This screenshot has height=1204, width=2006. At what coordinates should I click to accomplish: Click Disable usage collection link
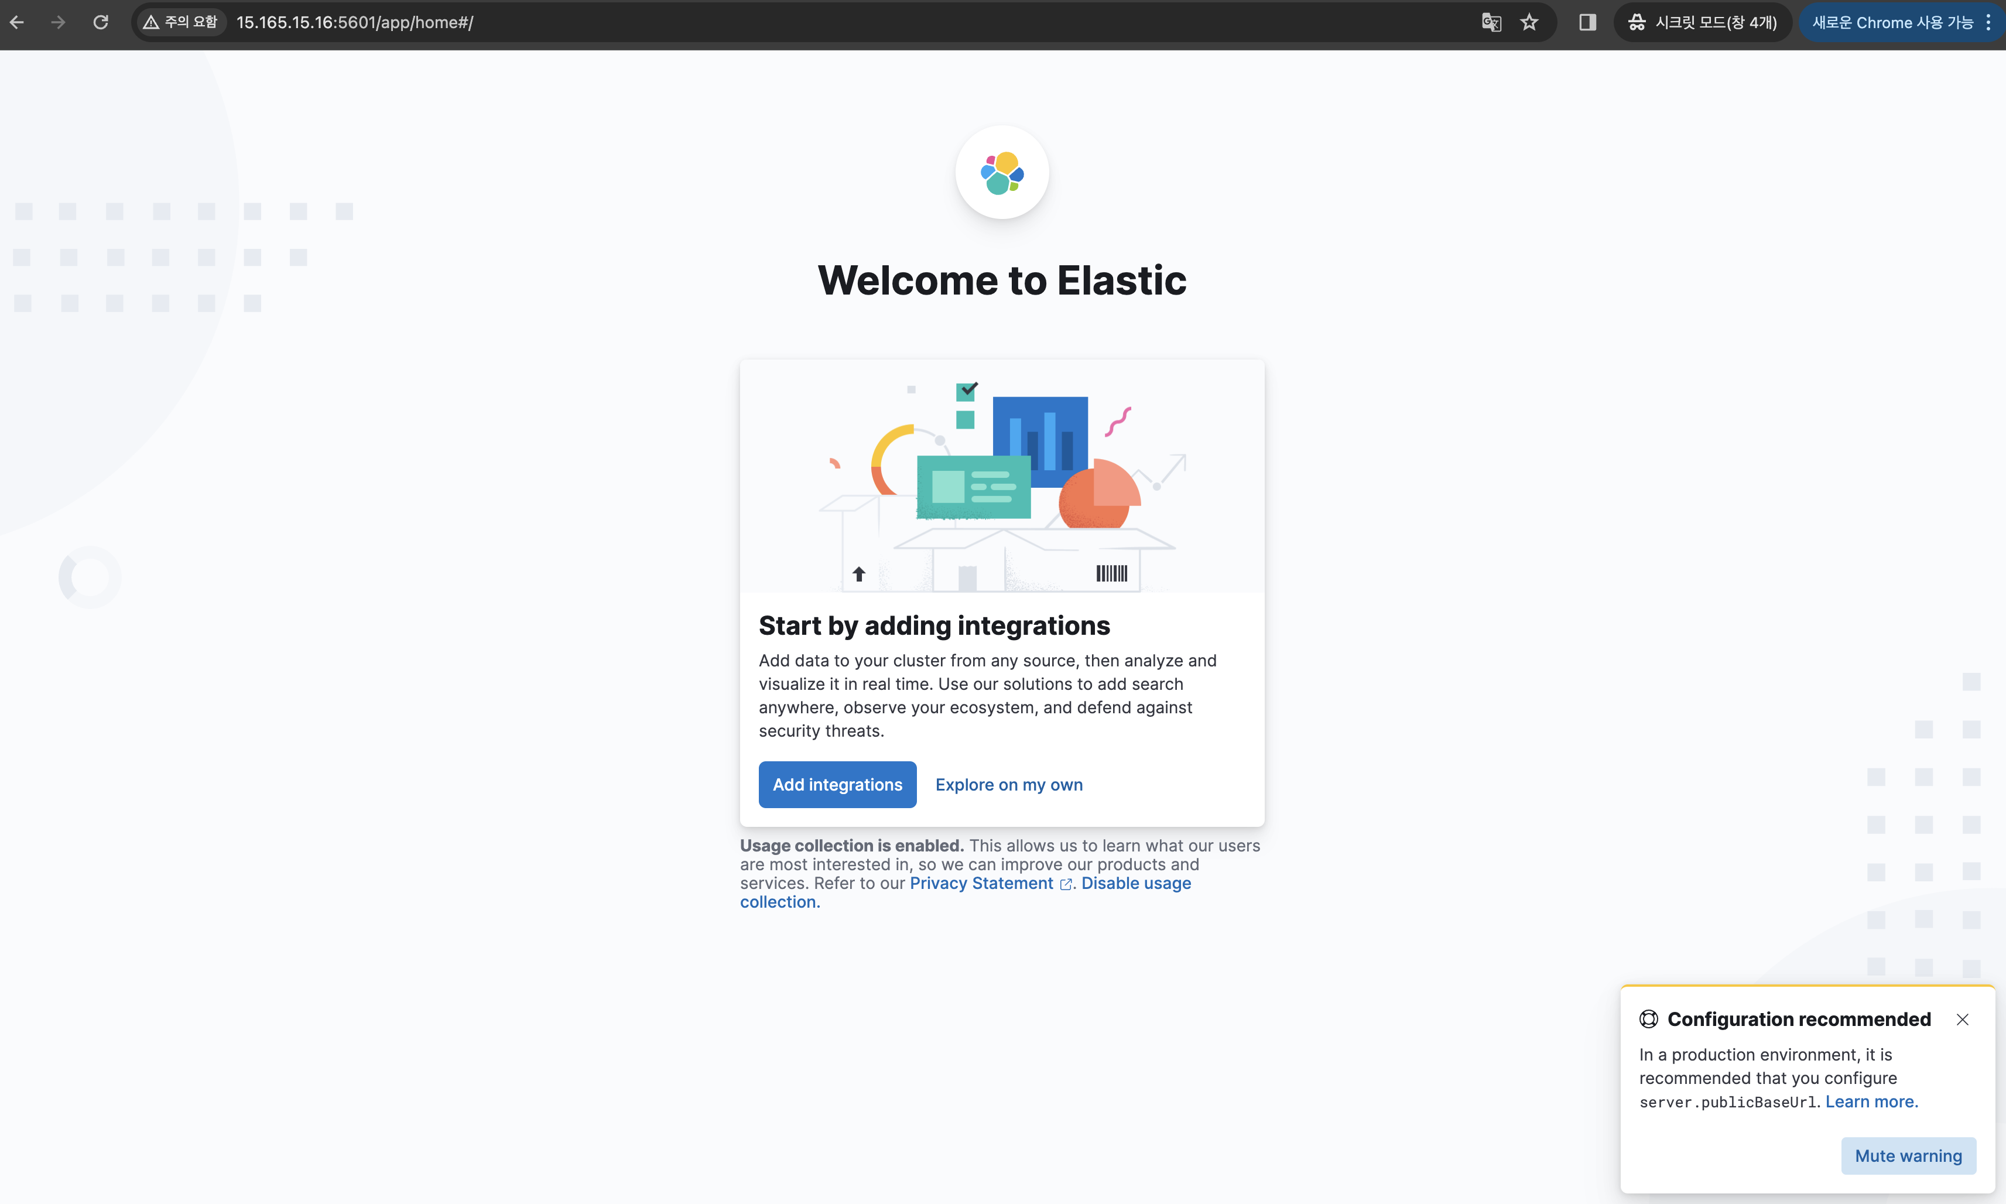1136,884
